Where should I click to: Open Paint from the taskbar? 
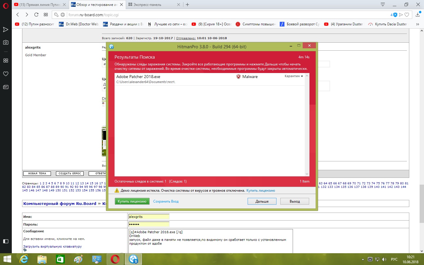pos(78,259)
